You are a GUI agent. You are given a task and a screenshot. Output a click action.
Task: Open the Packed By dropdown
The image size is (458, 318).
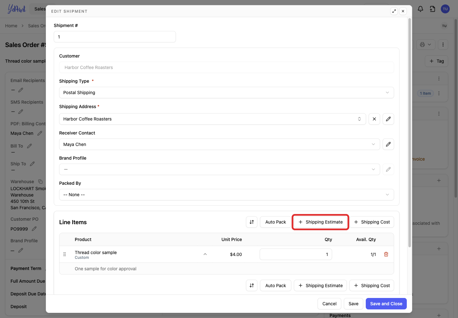click(x=226, y=195)
